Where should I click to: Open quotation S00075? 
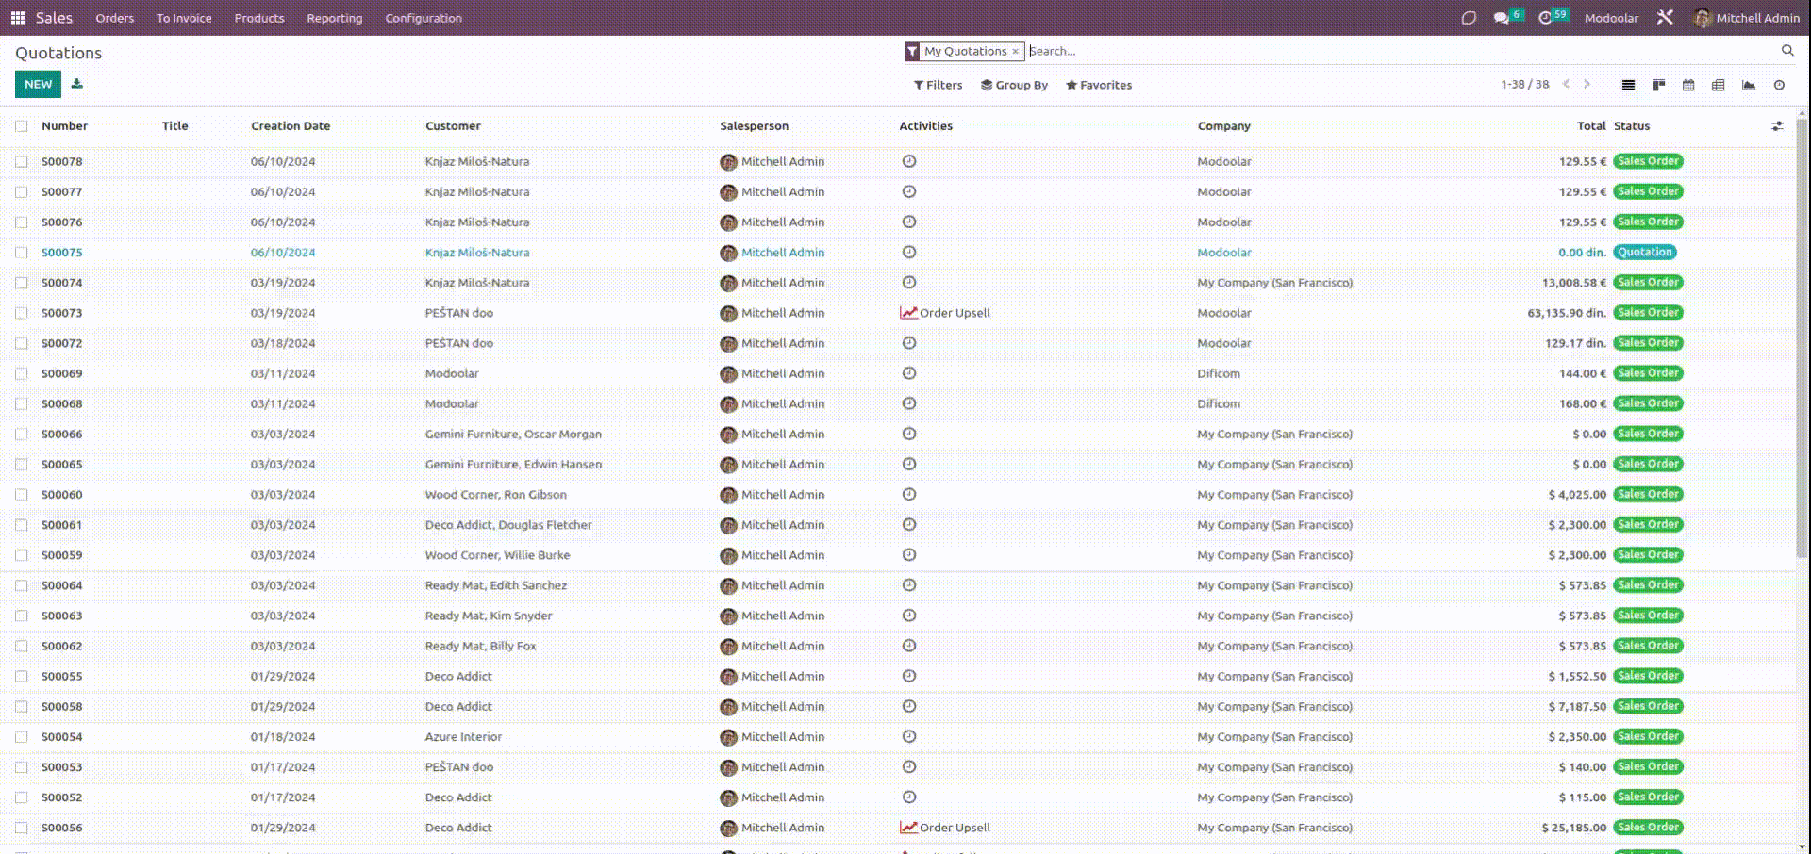62,253
